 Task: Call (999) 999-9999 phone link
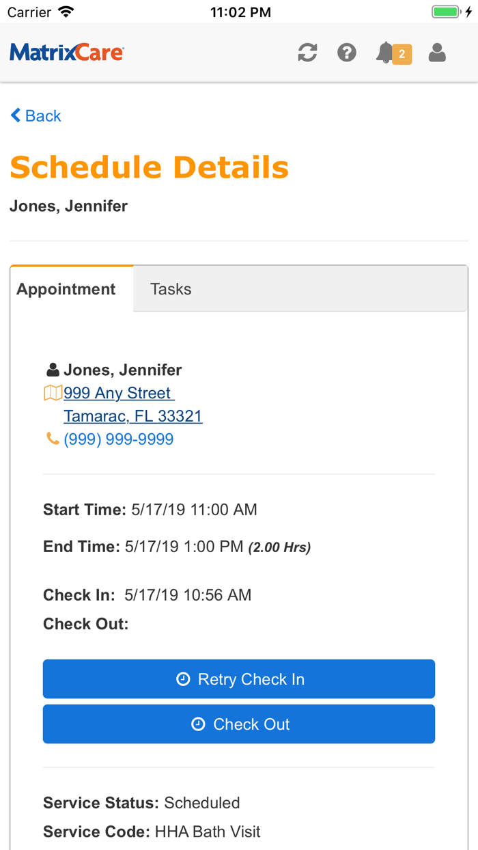(119, 439)
